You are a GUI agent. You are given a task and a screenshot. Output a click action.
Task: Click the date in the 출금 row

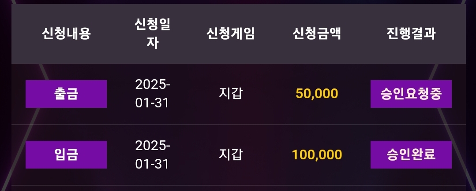tap(153, 94)
